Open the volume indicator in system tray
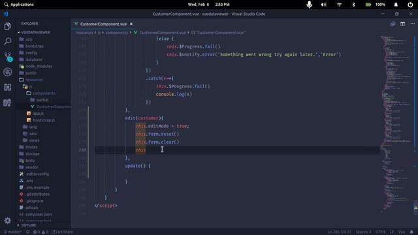The image size is (418, 235). (324, 5)
